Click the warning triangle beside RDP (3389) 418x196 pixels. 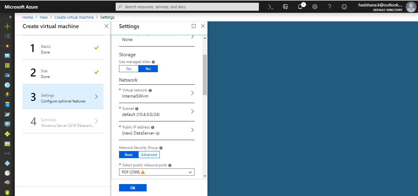tap(143, 172)
